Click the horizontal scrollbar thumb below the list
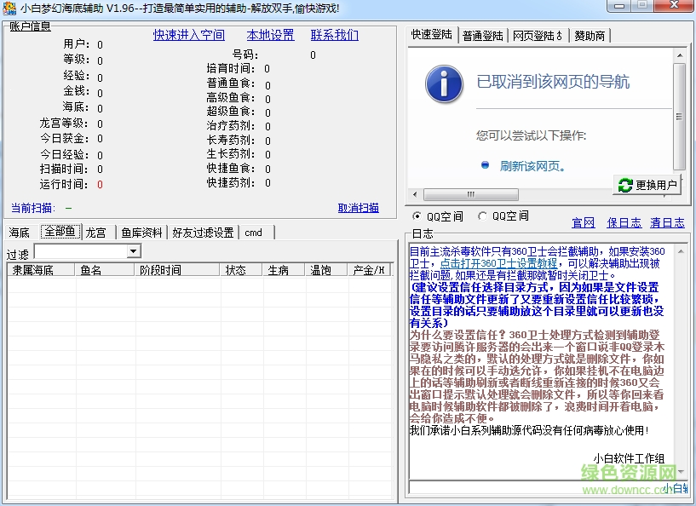Viewport: 696px width, 506px height. [470, 195]
